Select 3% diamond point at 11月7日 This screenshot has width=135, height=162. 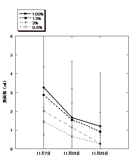coord(44,111)
